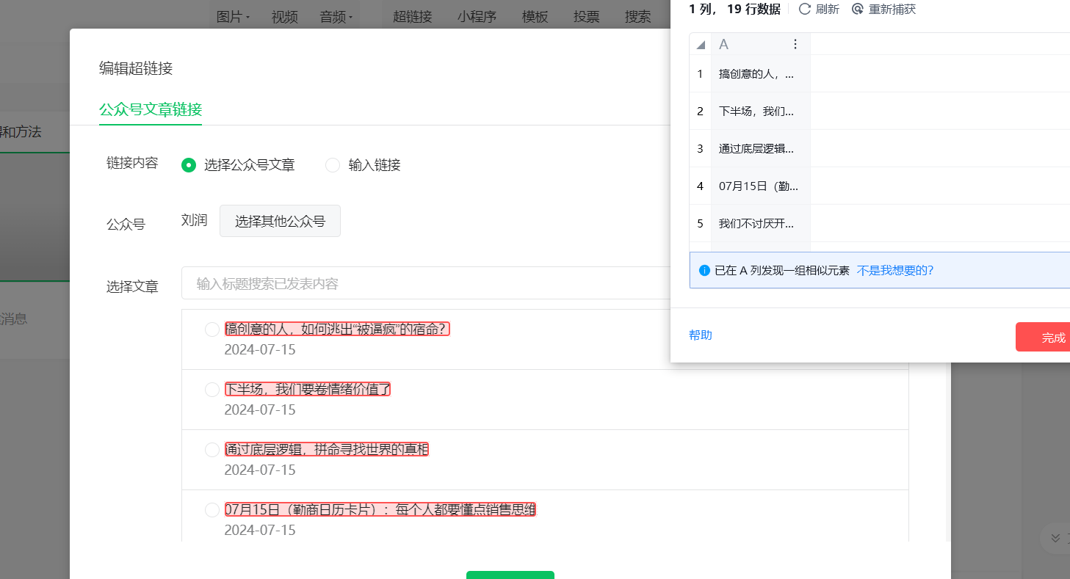Choose the 下半场 article radio button
This screenshot has width=1070, height=579.
pyautogui.click(x=212, y=390)
